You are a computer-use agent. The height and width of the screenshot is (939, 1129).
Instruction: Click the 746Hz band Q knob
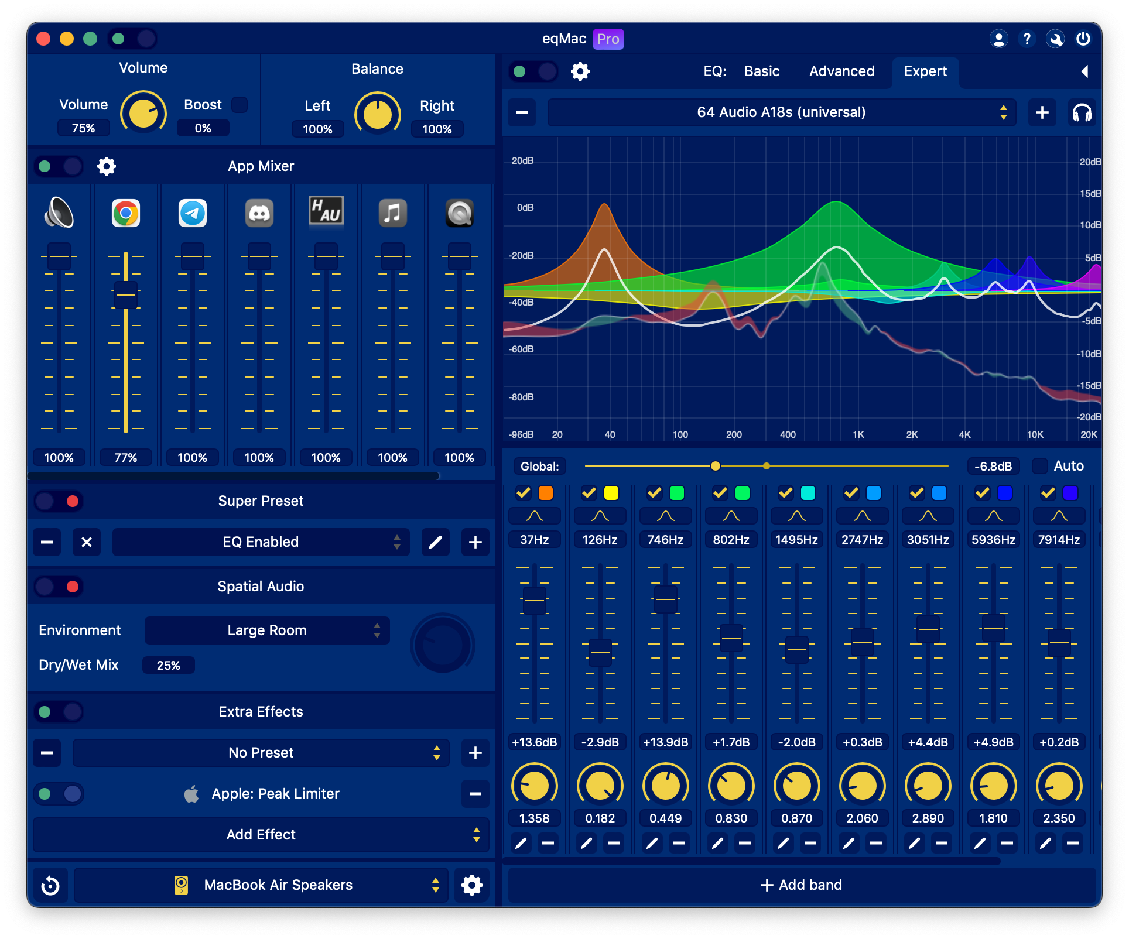click(x=666, y=786)
